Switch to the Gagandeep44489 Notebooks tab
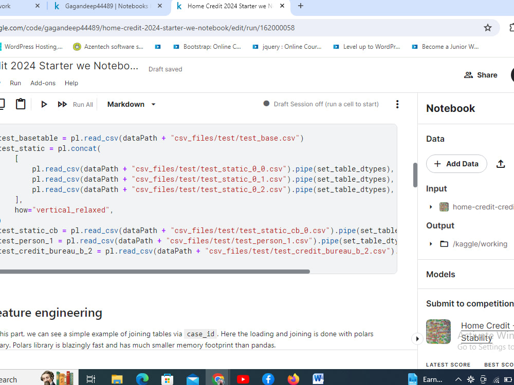Viewport: 514px width, 385px height. [106, 6]
